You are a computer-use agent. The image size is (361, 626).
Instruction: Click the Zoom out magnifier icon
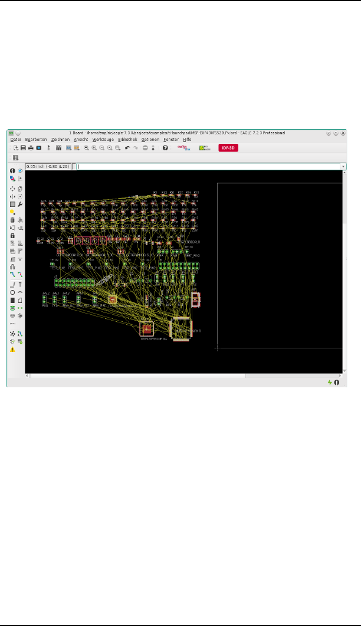102,148
